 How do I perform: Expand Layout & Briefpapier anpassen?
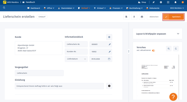tap(157, 34)
